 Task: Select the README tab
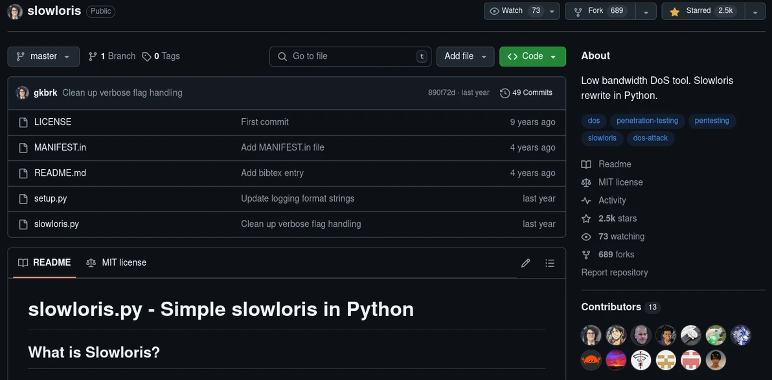point(45,262)
